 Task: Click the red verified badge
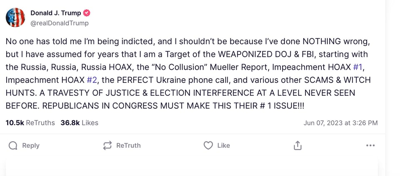point(87,13)
